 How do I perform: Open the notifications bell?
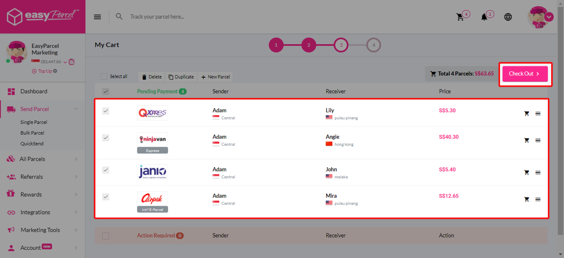coord(484,17)
